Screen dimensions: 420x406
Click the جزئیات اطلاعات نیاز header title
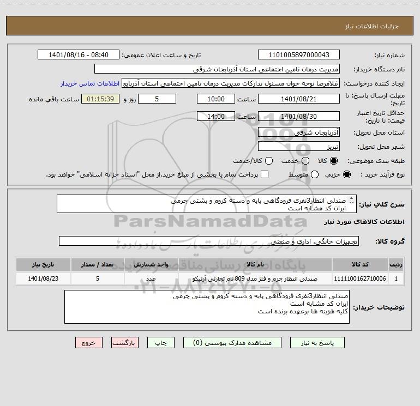tap(372, 26)
